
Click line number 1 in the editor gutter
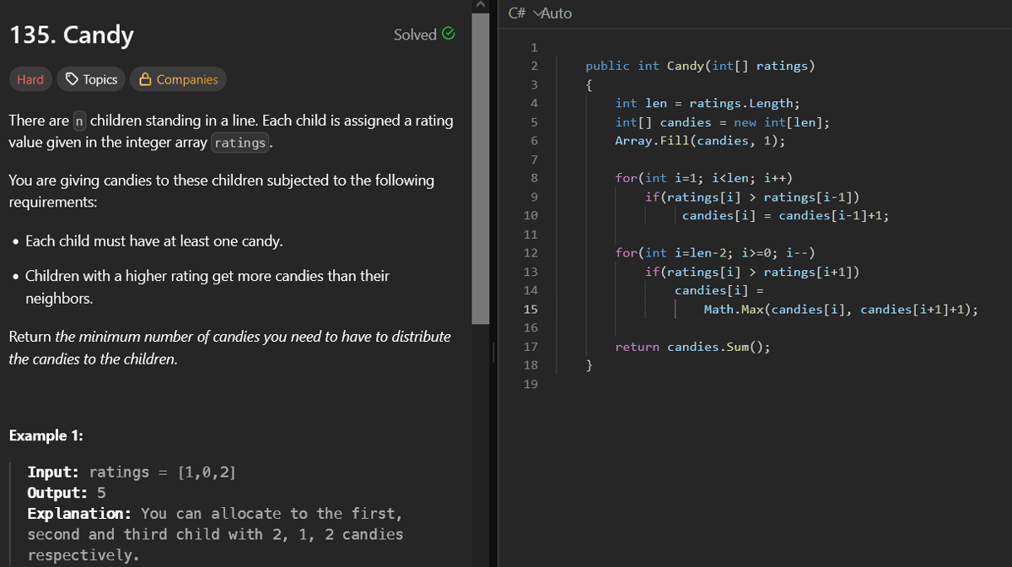click(535, 47)
